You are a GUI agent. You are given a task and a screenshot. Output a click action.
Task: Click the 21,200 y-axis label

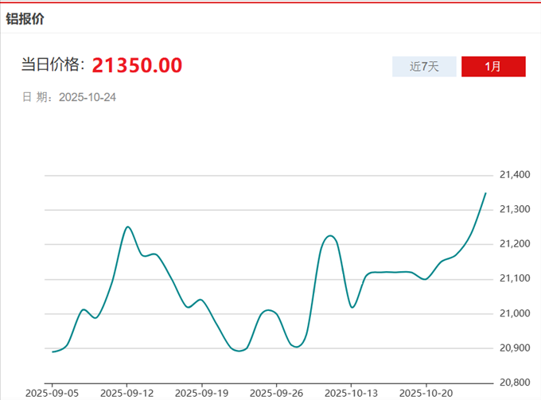[x=514, y=244]
